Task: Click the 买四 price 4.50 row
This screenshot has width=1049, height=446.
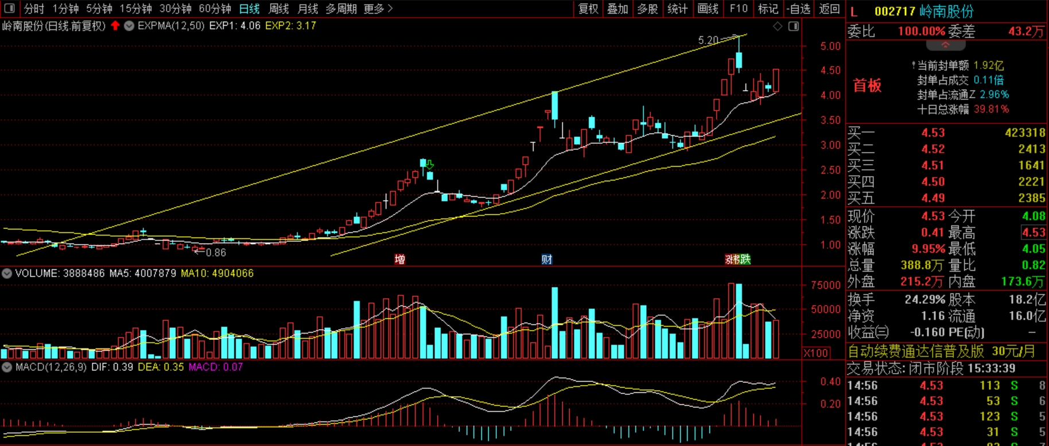Action: [x=947, y=182]
